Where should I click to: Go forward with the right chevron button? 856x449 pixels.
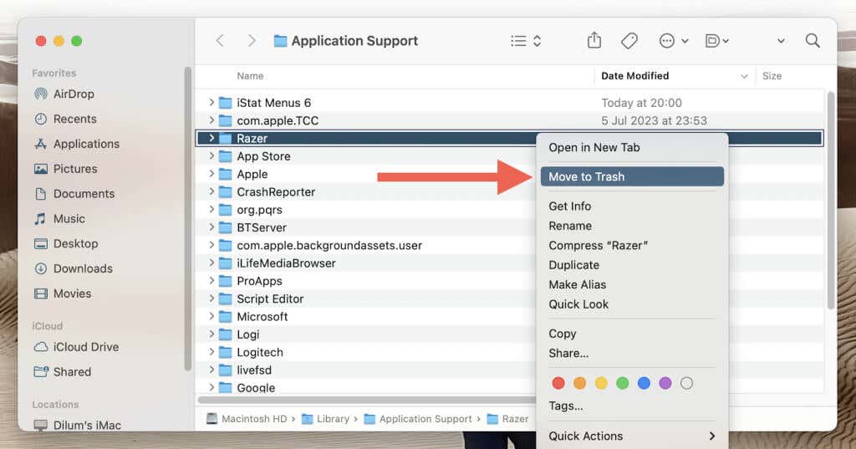(251, 41)
